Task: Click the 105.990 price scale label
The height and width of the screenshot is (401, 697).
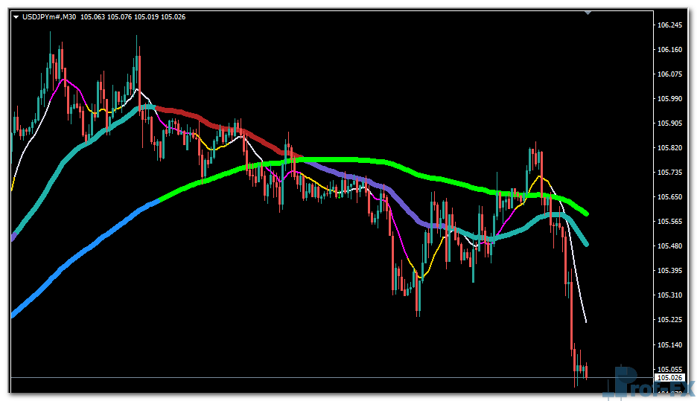Action: tap(670, 99)
